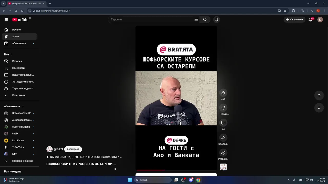Open the comments for this Short

(223, 123)
